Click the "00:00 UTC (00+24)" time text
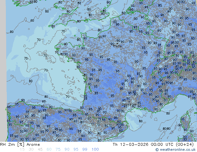The height and width of the screenshot is (152, 197). [x=172, y=145]
